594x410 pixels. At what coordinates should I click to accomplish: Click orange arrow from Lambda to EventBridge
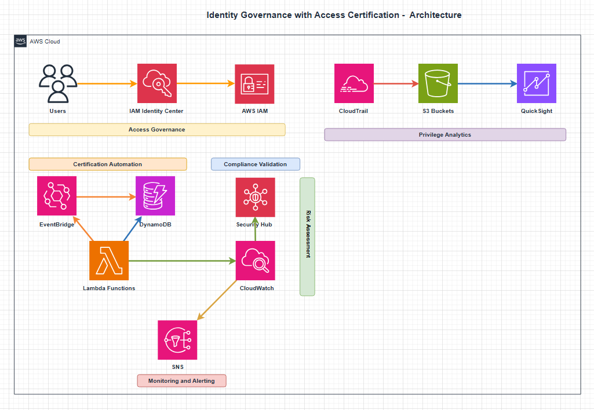pyautogui.click(x=83, y=229)
